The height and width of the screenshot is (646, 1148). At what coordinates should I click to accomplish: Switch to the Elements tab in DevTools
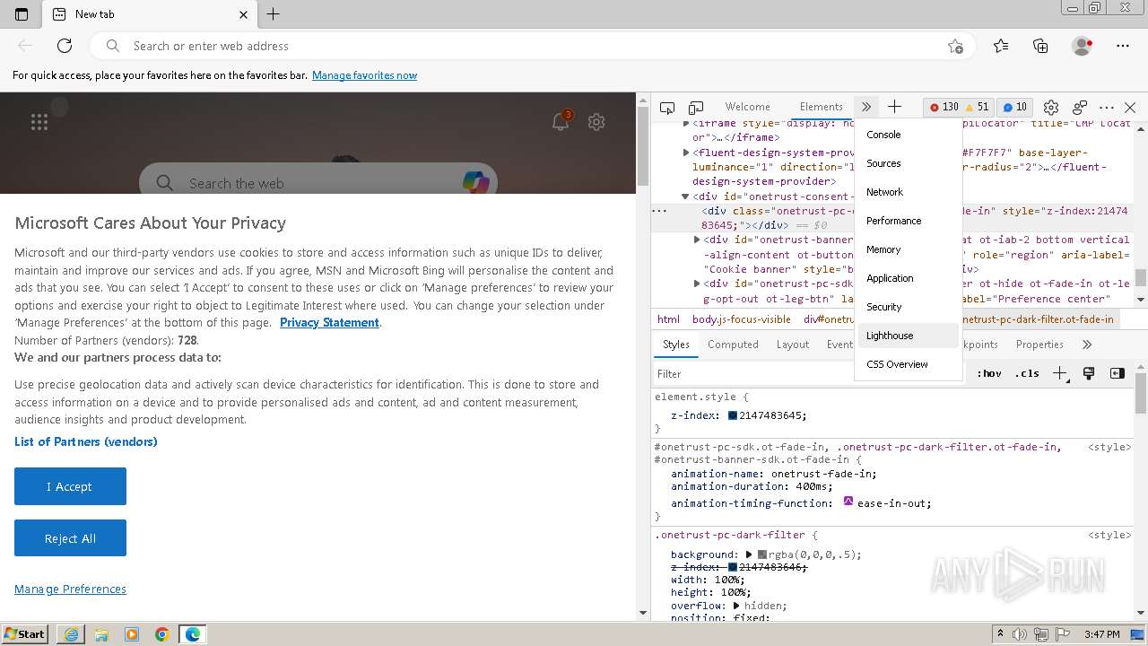pos(821,107)
